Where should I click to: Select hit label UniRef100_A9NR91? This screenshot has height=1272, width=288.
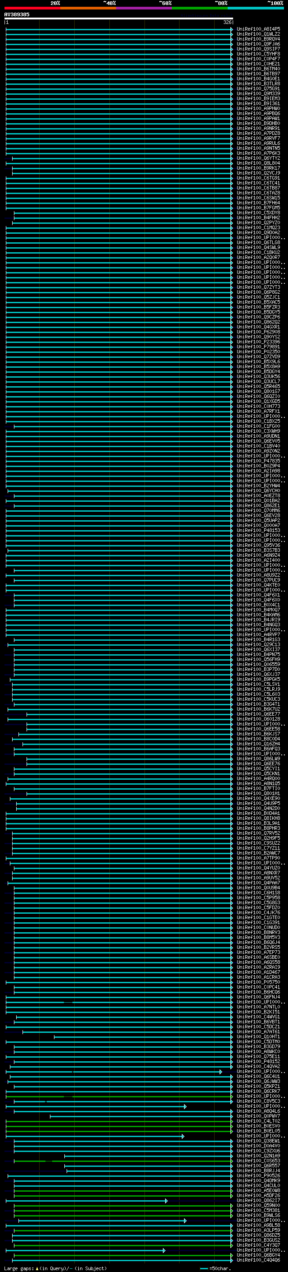coord(258,129)
